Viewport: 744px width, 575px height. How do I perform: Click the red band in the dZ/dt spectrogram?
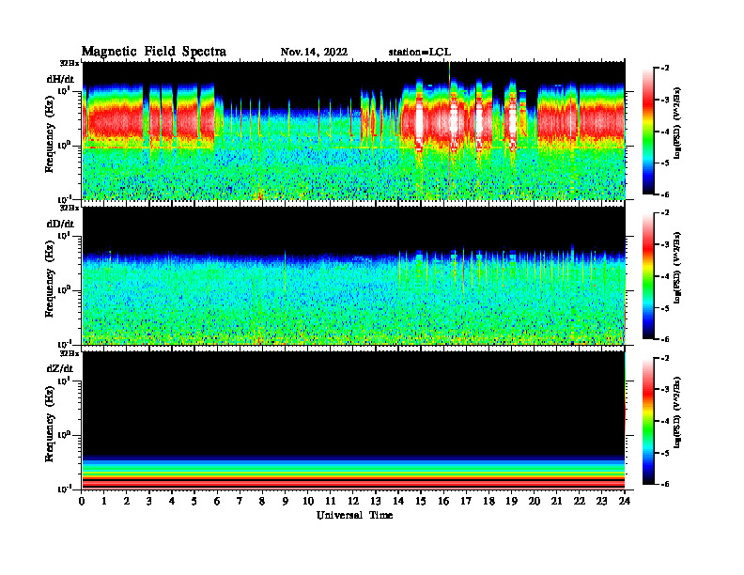click(x=353, y=483)
